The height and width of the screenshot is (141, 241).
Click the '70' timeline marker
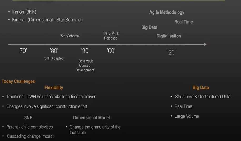point(23,51)
